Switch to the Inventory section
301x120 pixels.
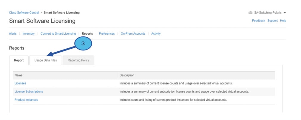pyautogui.click(x=29, y=34)
